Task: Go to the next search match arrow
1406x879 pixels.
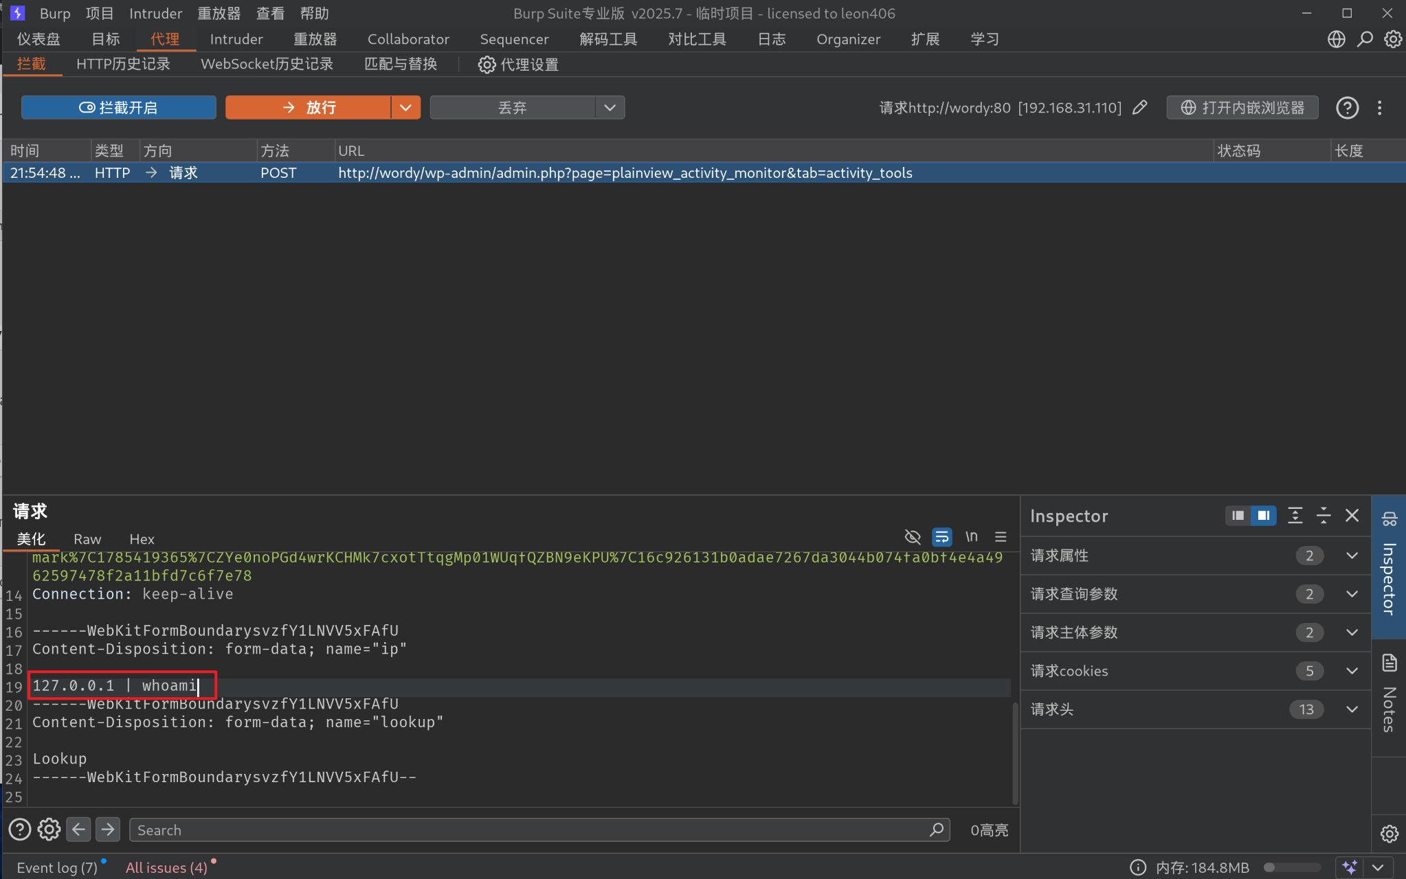Action: coord(108,830)
